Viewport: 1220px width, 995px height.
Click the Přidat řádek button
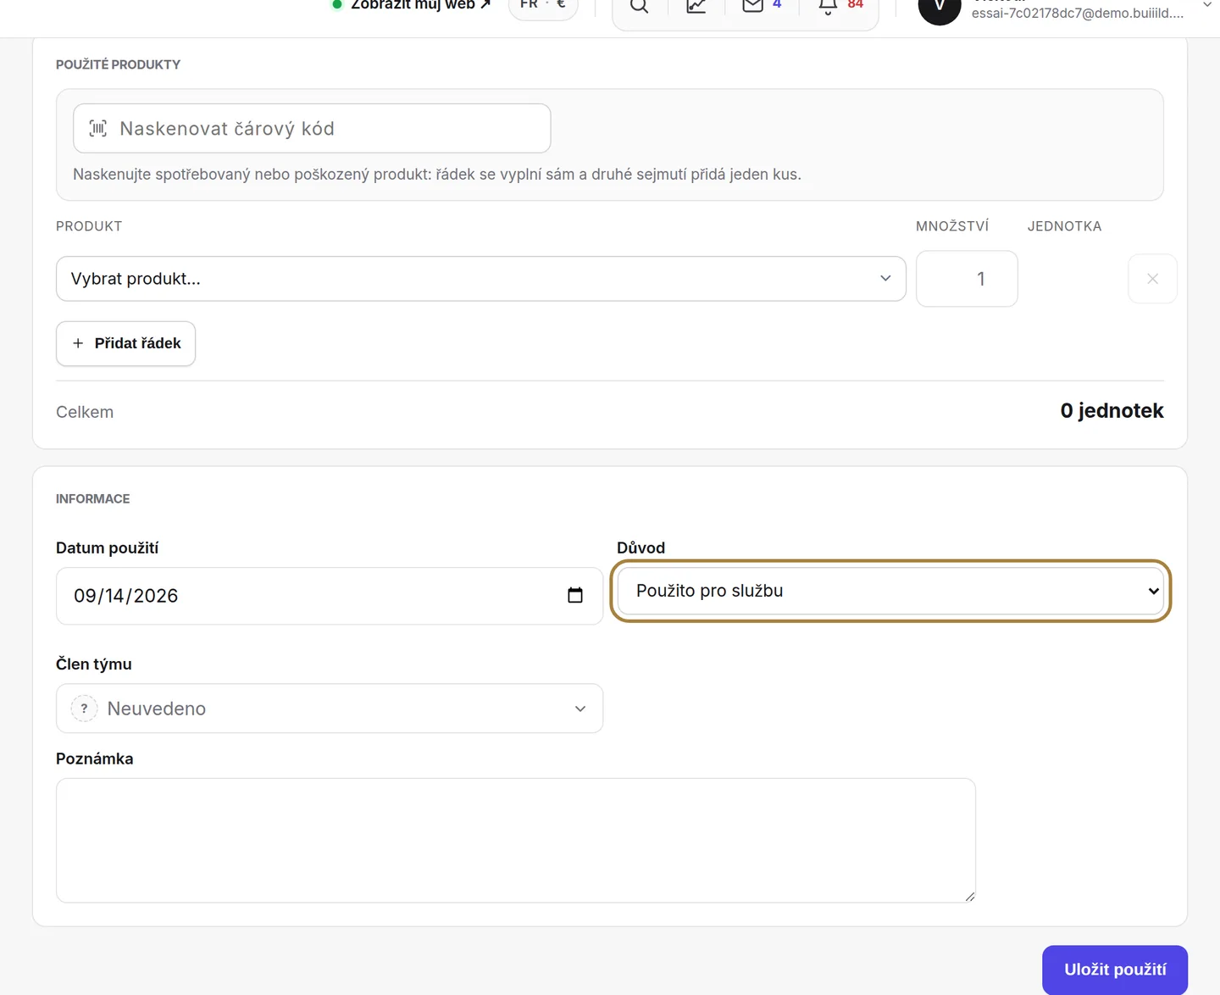[x=125, y=343]
